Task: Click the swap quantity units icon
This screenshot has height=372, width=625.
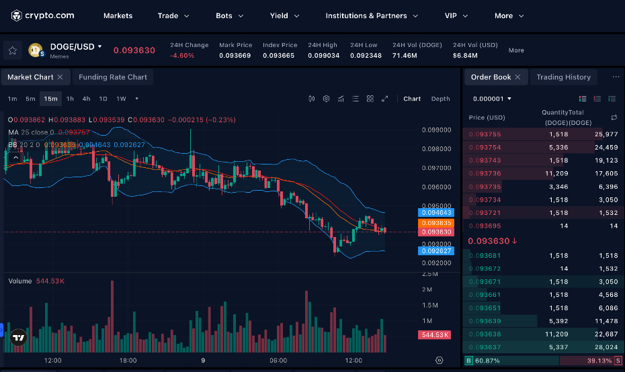Action: (614, 118)
